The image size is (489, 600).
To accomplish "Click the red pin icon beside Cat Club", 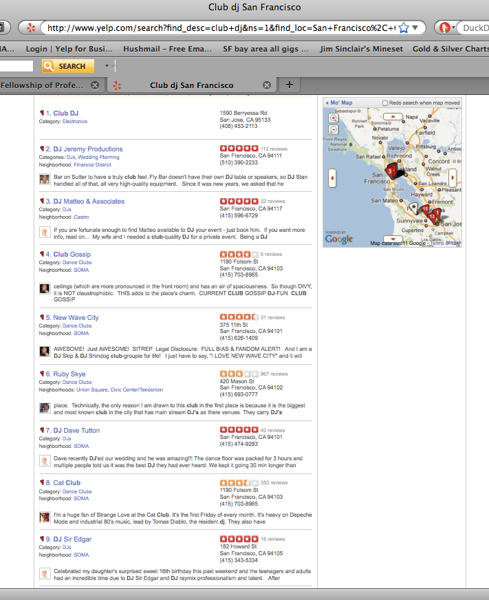I will pyautogui.click(x=42, y=482).
